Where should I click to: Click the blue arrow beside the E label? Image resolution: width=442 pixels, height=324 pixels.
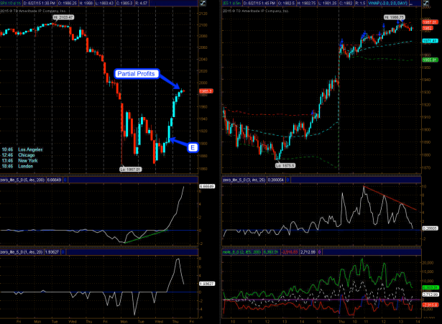(178, 142)
